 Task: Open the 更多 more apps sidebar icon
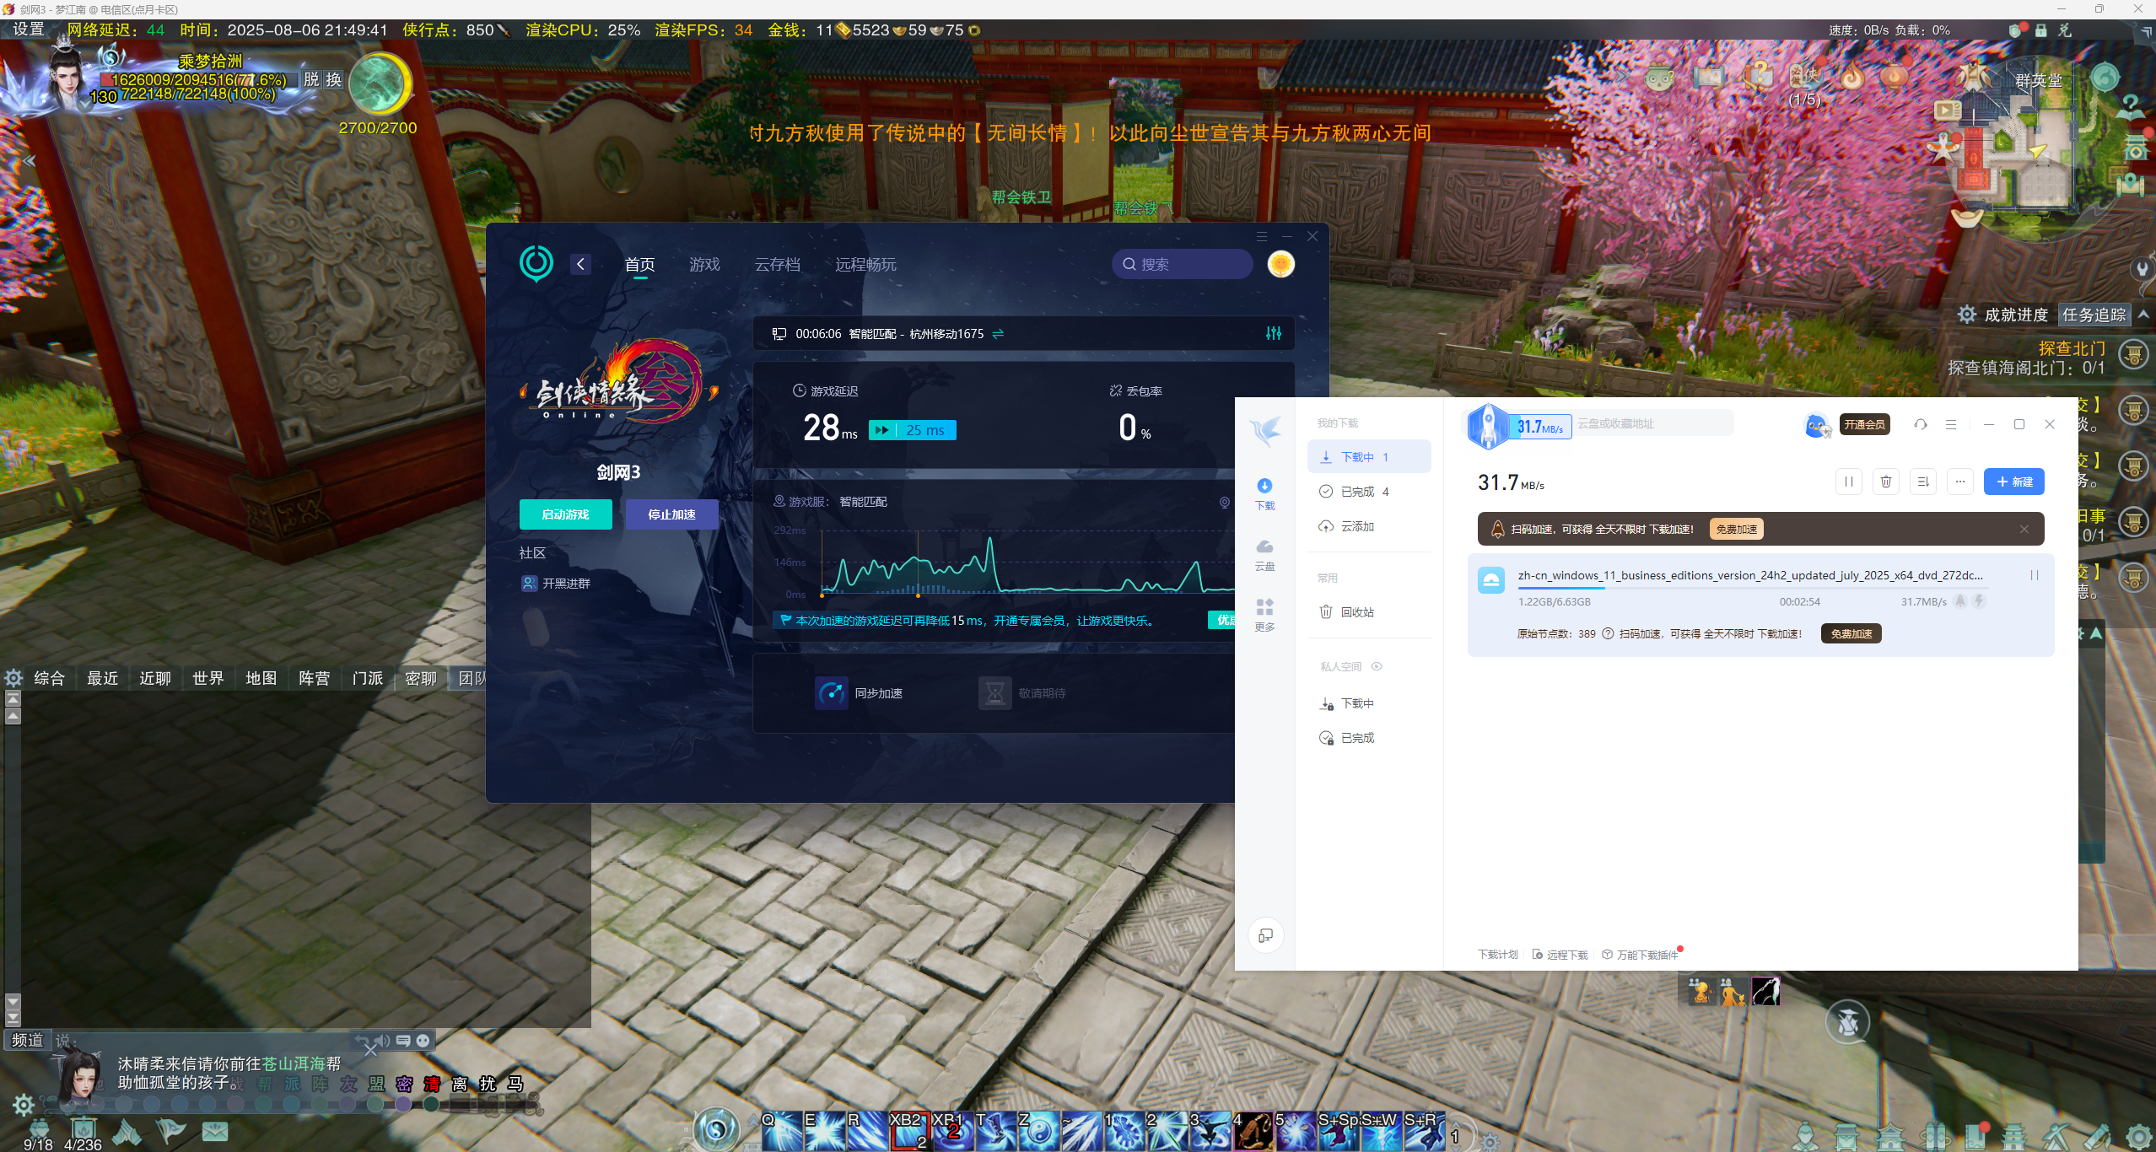coord(1264,614)
